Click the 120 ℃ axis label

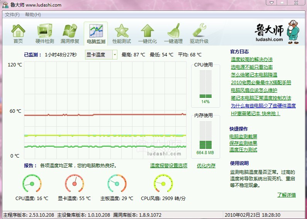pos(15,65)
